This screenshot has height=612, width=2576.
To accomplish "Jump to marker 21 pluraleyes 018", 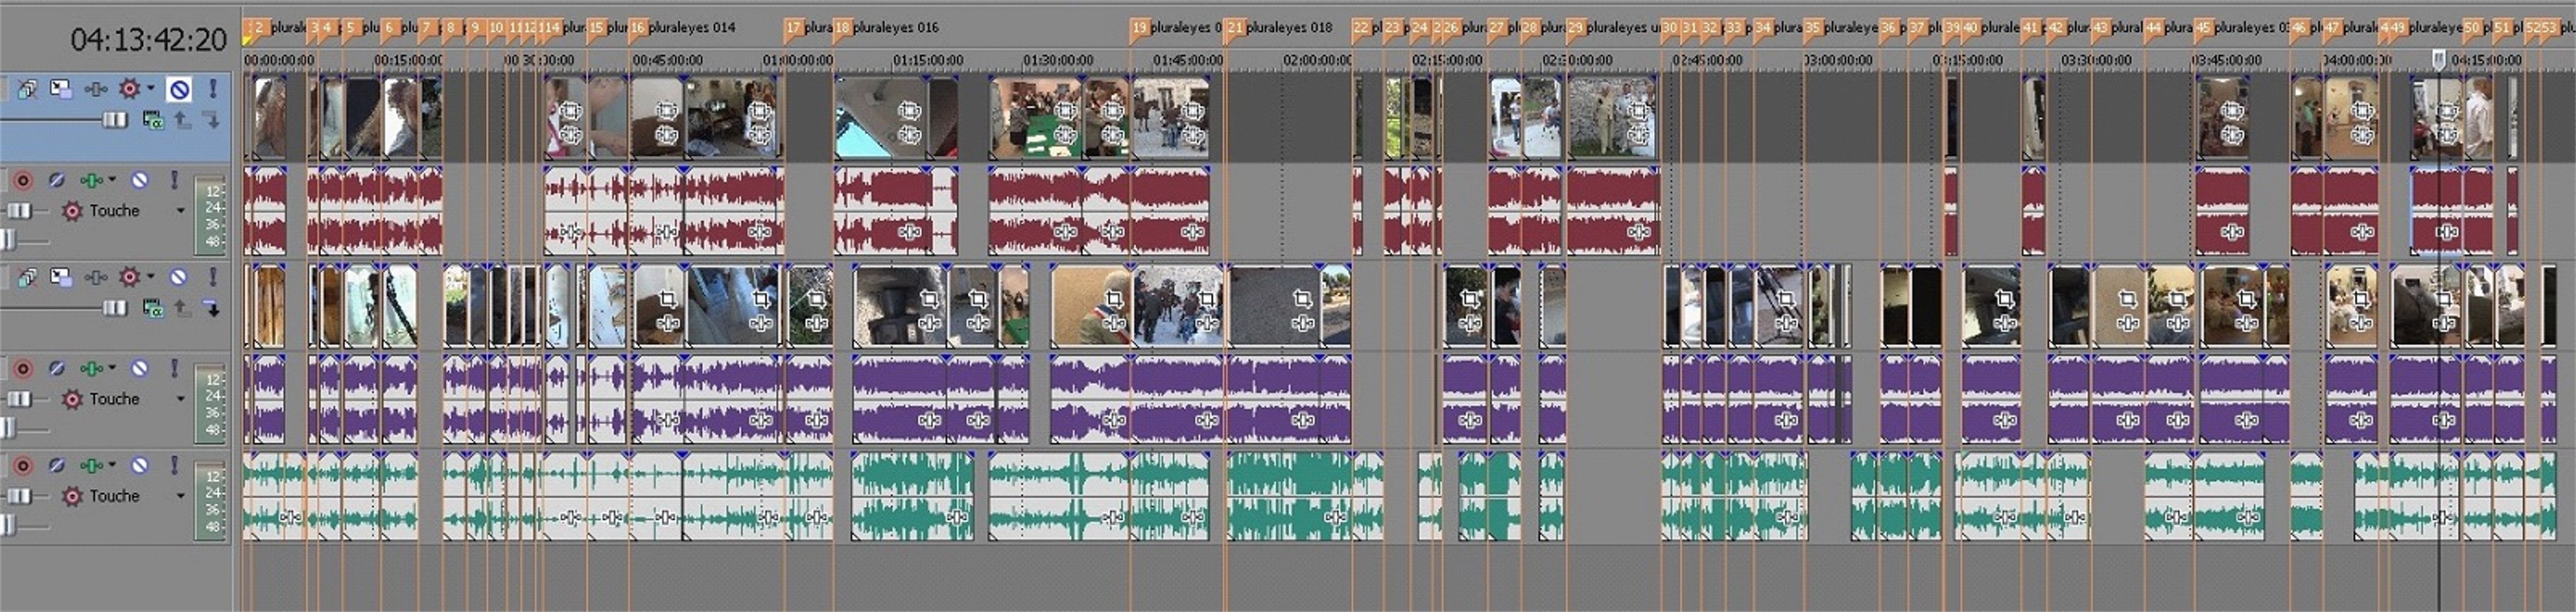I will [1236, 29].
